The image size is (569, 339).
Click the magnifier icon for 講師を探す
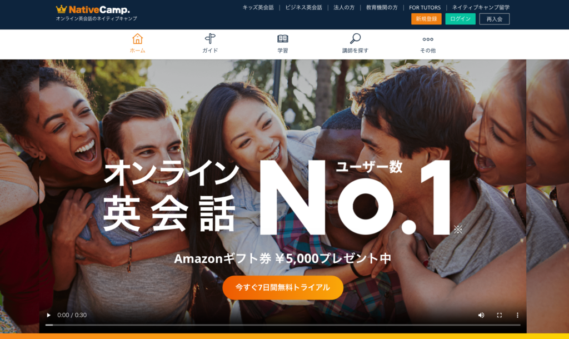[355, 38]
